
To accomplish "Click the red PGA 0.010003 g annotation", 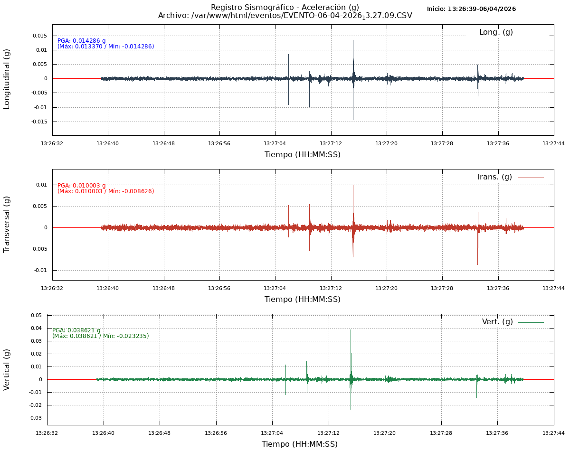I will 82,186.
